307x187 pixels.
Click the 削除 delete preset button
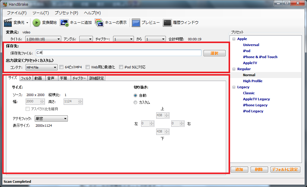[259, 170]
